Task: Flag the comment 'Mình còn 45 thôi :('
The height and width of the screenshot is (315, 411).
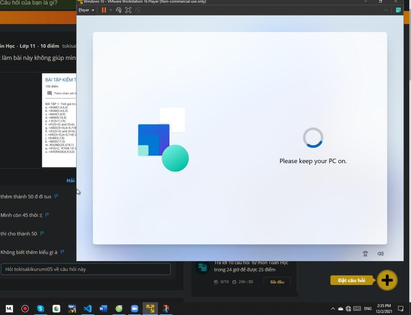Action: (47, 215)
